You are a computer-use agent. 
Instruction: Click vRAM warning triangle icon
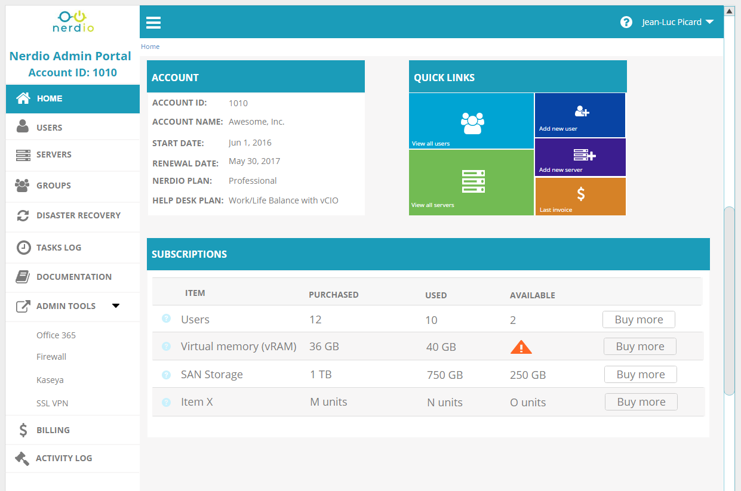click(x=521, y=347)
